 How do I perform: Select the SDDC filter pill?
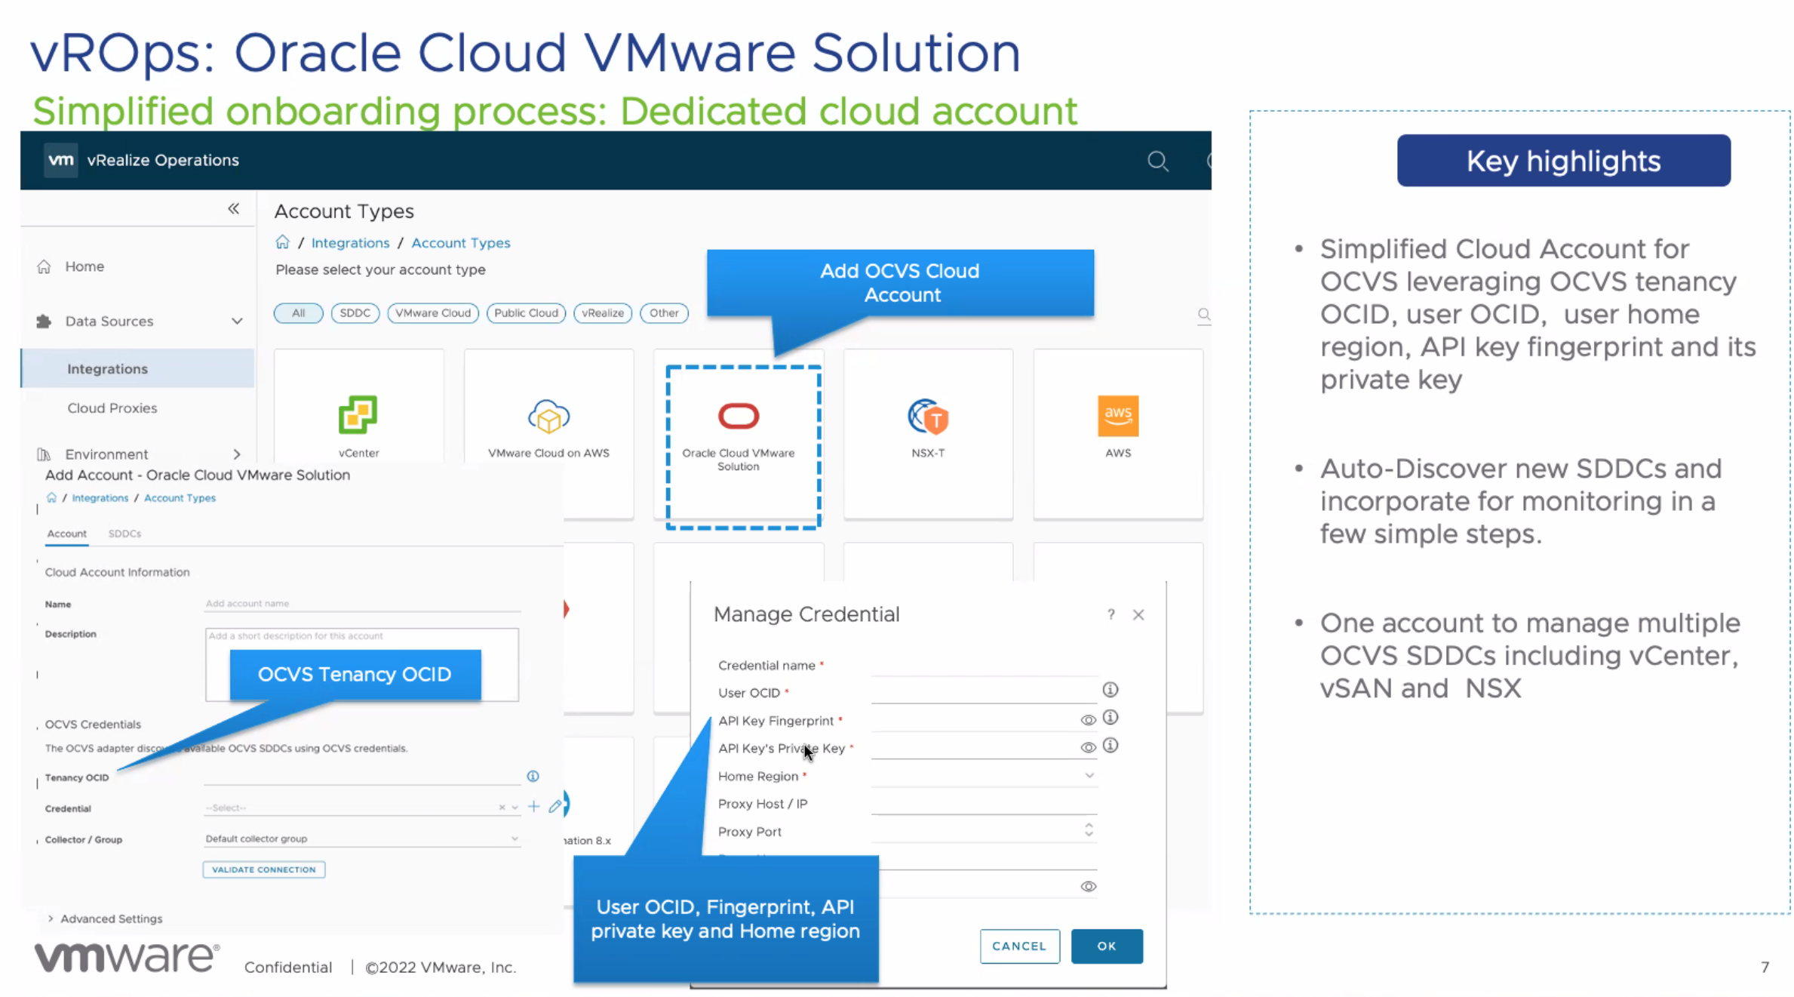pos(355,312)
